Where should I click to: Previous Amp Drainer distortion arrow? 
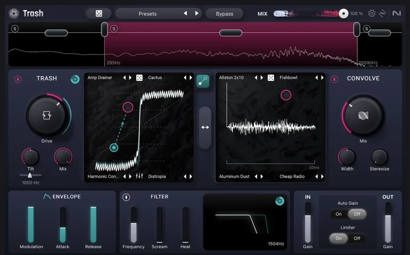[125, 78]
